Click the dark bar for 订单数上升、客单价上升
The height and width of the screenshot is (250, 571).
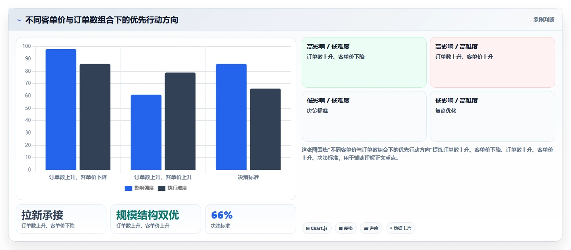tap(180, 121)
